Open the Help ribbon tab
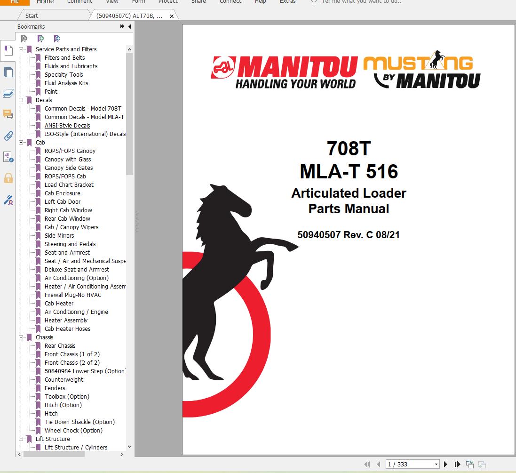Viewport: 516px width, 473px height. tap(260, 1)
